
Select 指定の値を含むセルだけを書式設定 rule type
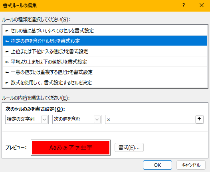(105, 41)
